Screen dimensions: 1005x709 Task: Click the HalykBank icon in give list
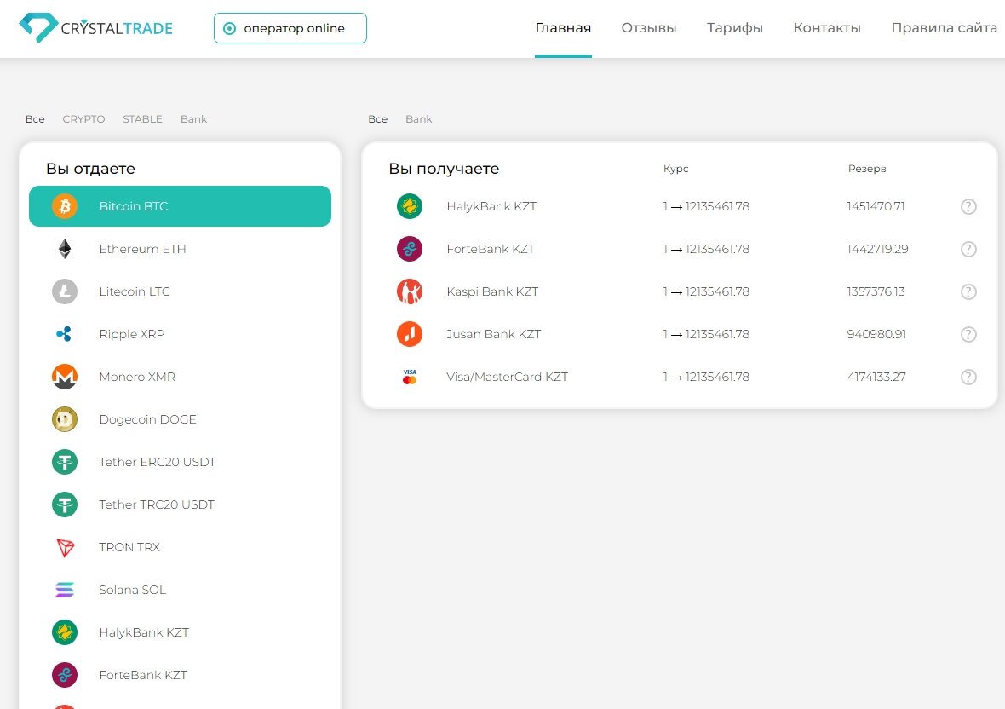65,632
